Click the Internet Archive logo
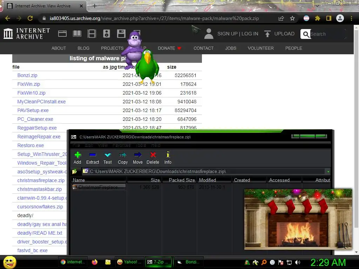This screenshot has width=359, height=269. 27,34
